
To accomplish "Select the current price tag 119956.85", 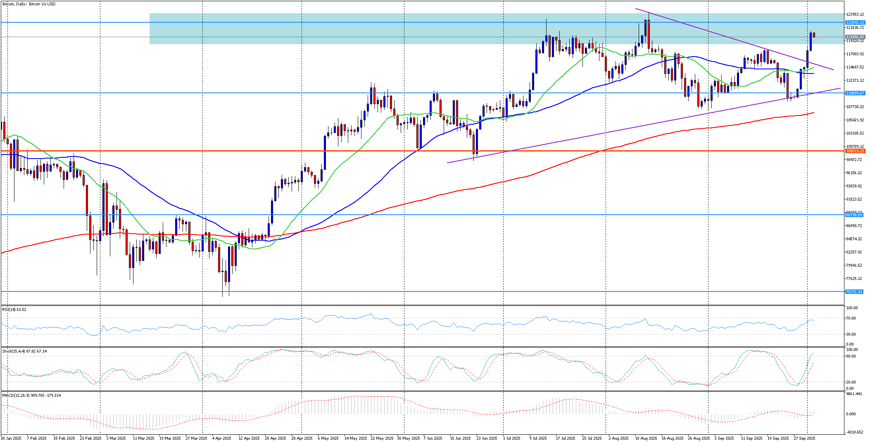I will [854, 37].
